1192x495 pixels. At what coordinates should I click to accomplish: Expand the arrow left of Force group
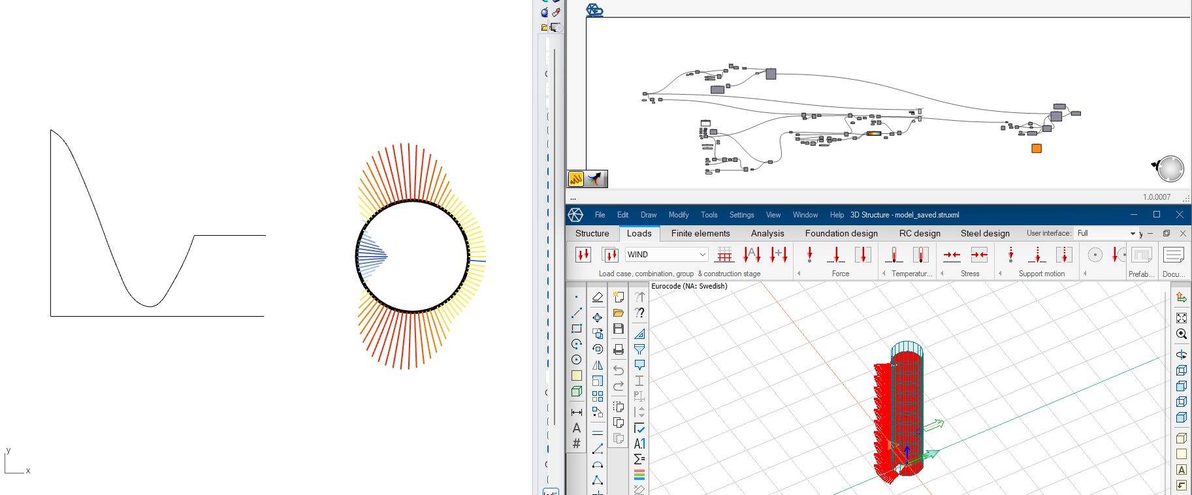click(799, 274)
